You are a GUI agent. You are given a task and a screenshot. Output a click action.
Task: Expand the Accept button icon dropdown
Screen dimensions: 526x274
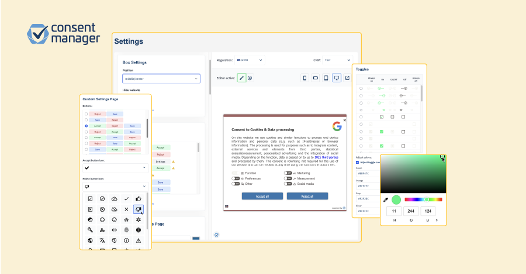(x=115, y=168)
